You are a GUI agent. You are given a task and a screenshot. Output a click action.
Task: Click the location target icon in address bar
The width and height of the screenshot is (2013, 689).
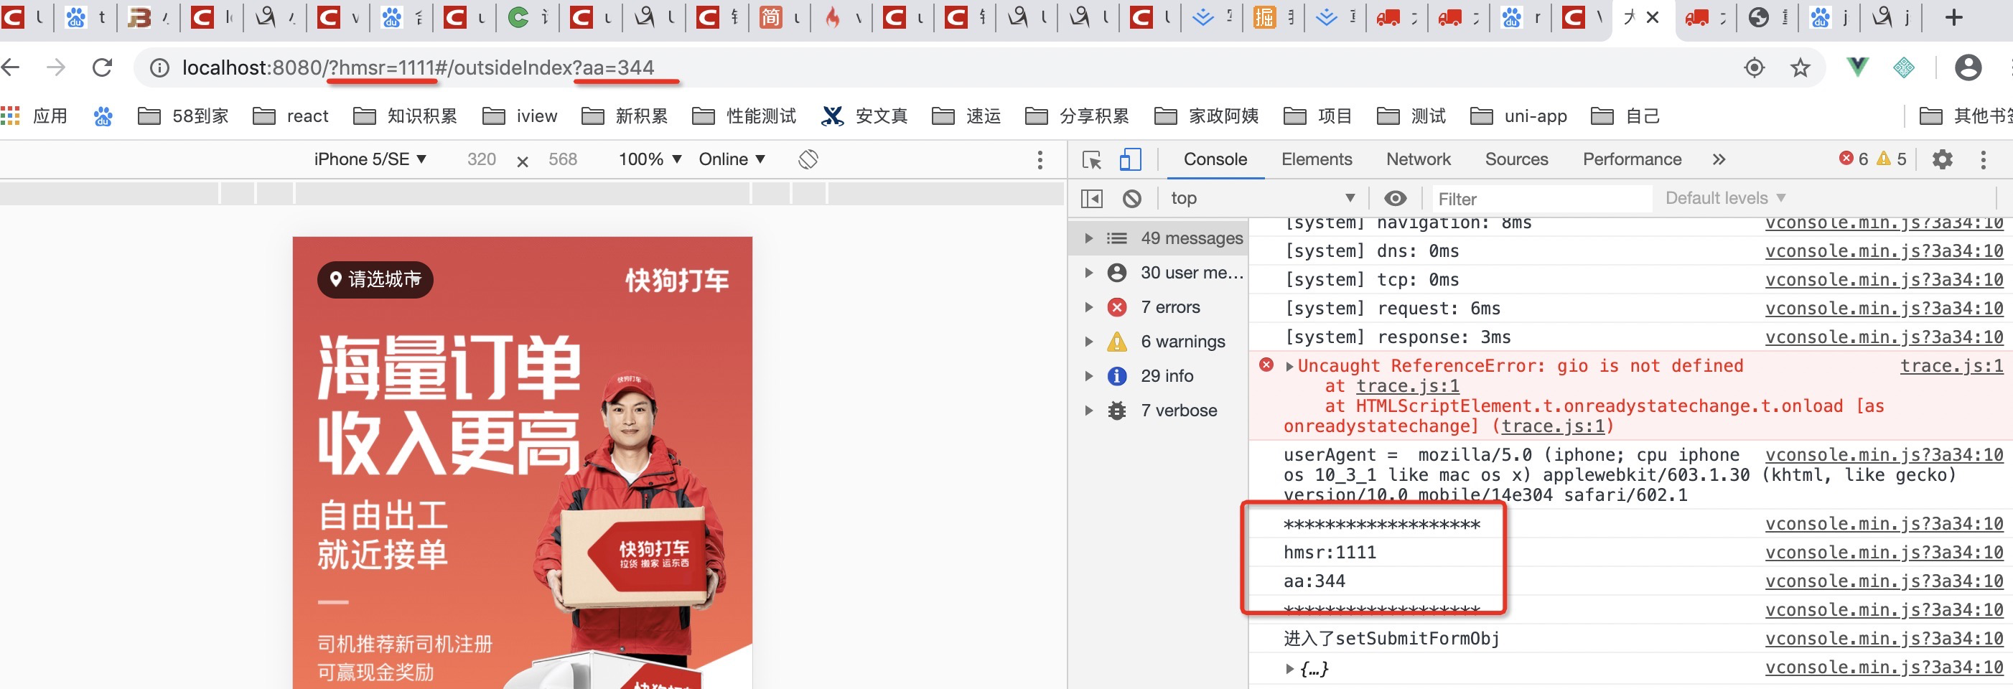point(1755,68)
